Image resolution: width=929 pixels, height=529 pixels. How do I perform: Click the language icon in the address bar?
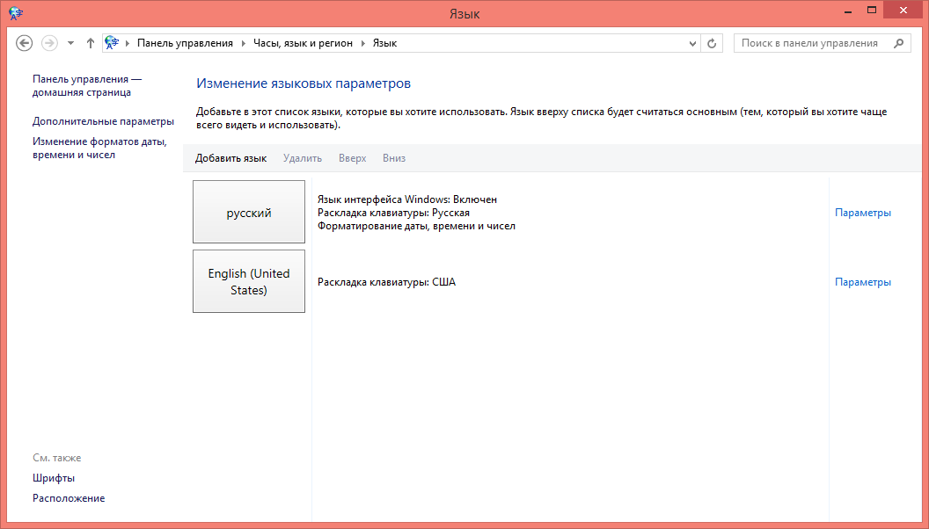click(x=112, y=42)
